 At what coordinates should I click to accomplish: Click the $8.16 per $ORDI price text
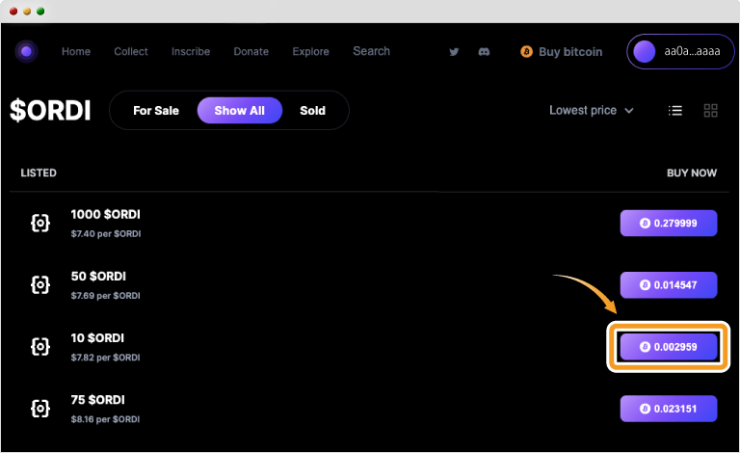(x=105, y=419)
